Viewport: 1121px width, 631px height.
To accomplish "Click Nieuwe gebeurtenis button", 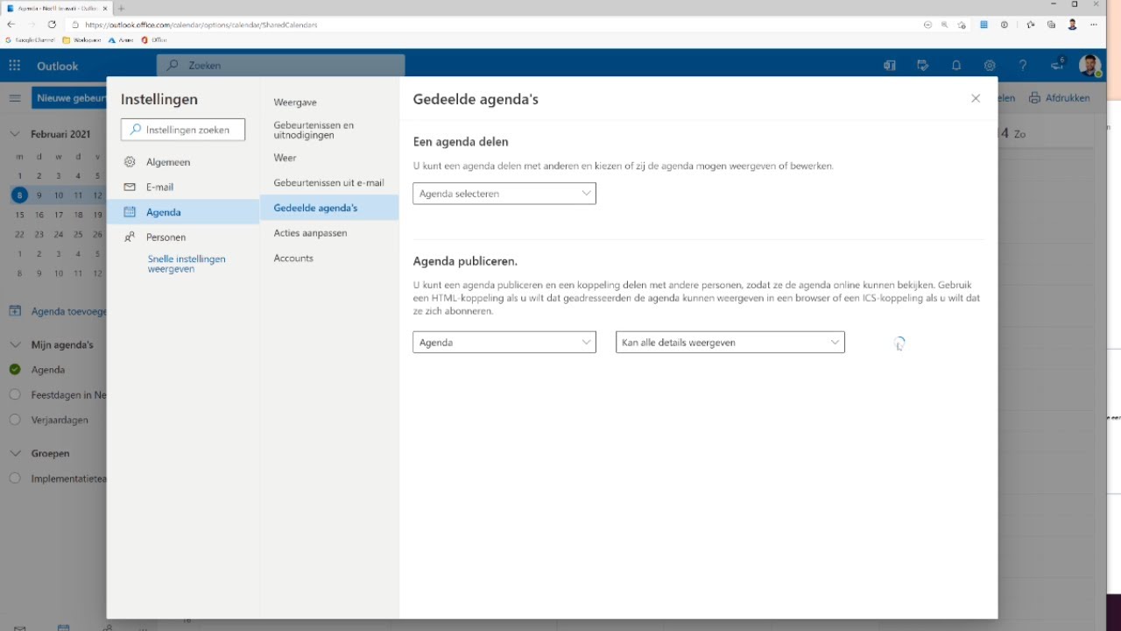I will tap(69, 97).
